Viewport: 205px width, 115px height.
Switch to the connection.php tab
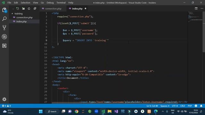point(53,9)
